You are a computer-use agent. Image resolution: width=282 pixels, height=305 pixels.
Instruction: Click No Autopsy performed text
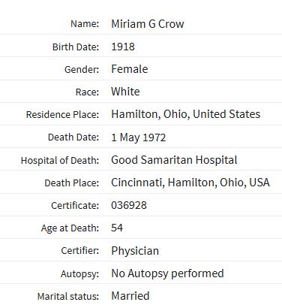tap(167, 273)
